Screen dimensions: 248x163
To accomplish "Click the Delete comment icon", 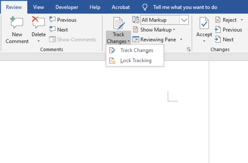I will point(38,22).
